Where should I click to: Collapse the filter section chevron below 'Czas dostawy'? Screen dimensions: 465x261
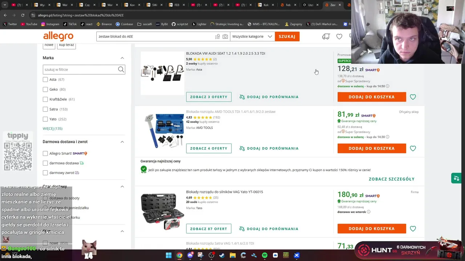pos(122,231)
